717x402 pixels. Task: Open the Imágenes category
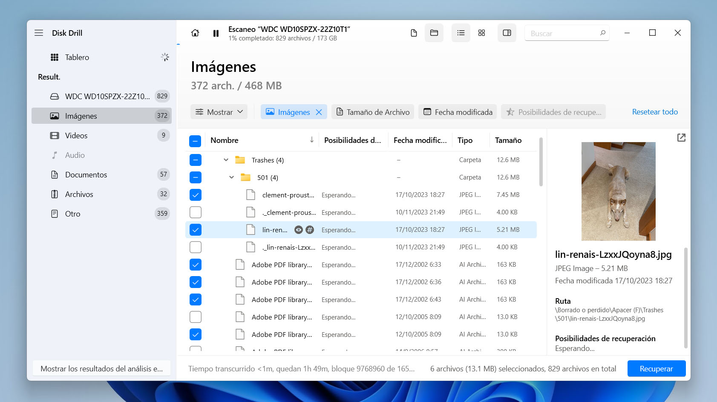point(101,116)
